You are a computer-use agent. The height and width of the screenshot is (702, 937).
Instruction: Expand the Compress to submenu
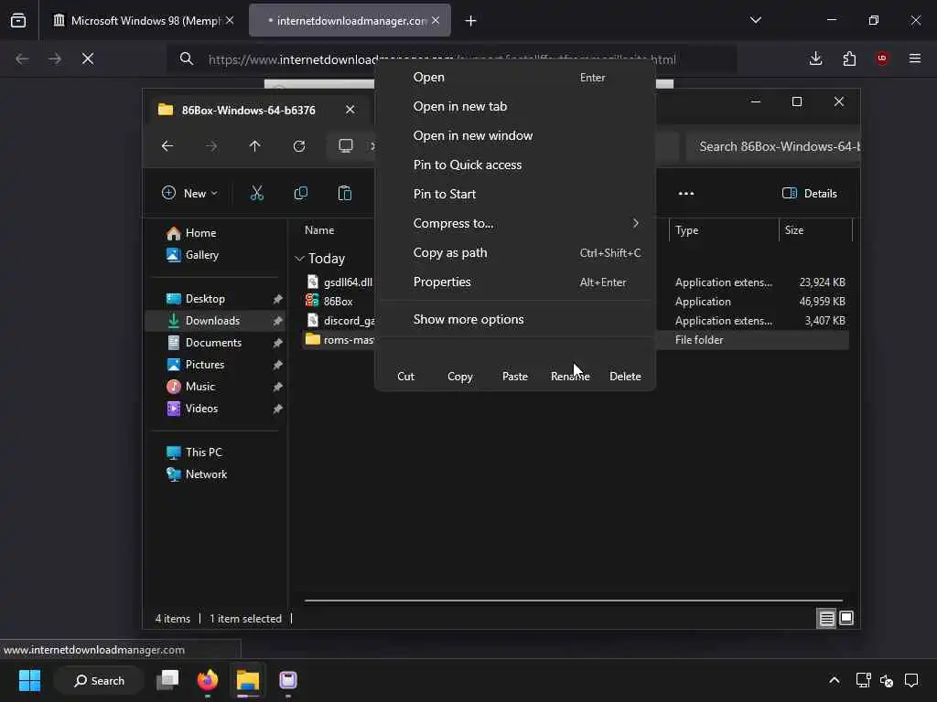(x=515, y=223)
